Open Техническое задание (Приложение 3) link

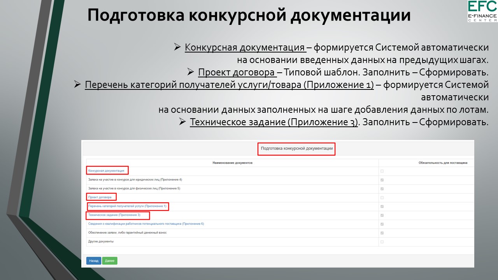(114, 215)
